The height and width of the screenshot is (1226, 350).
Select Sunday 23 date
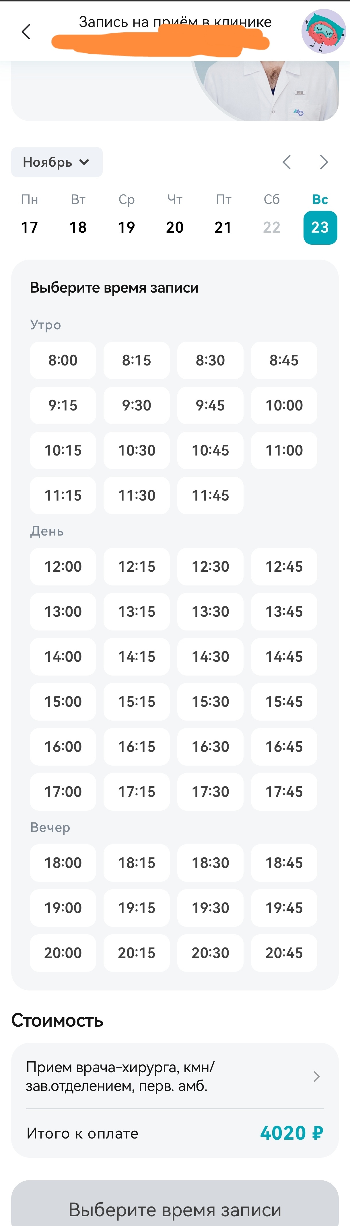click(x=320, y=227)
